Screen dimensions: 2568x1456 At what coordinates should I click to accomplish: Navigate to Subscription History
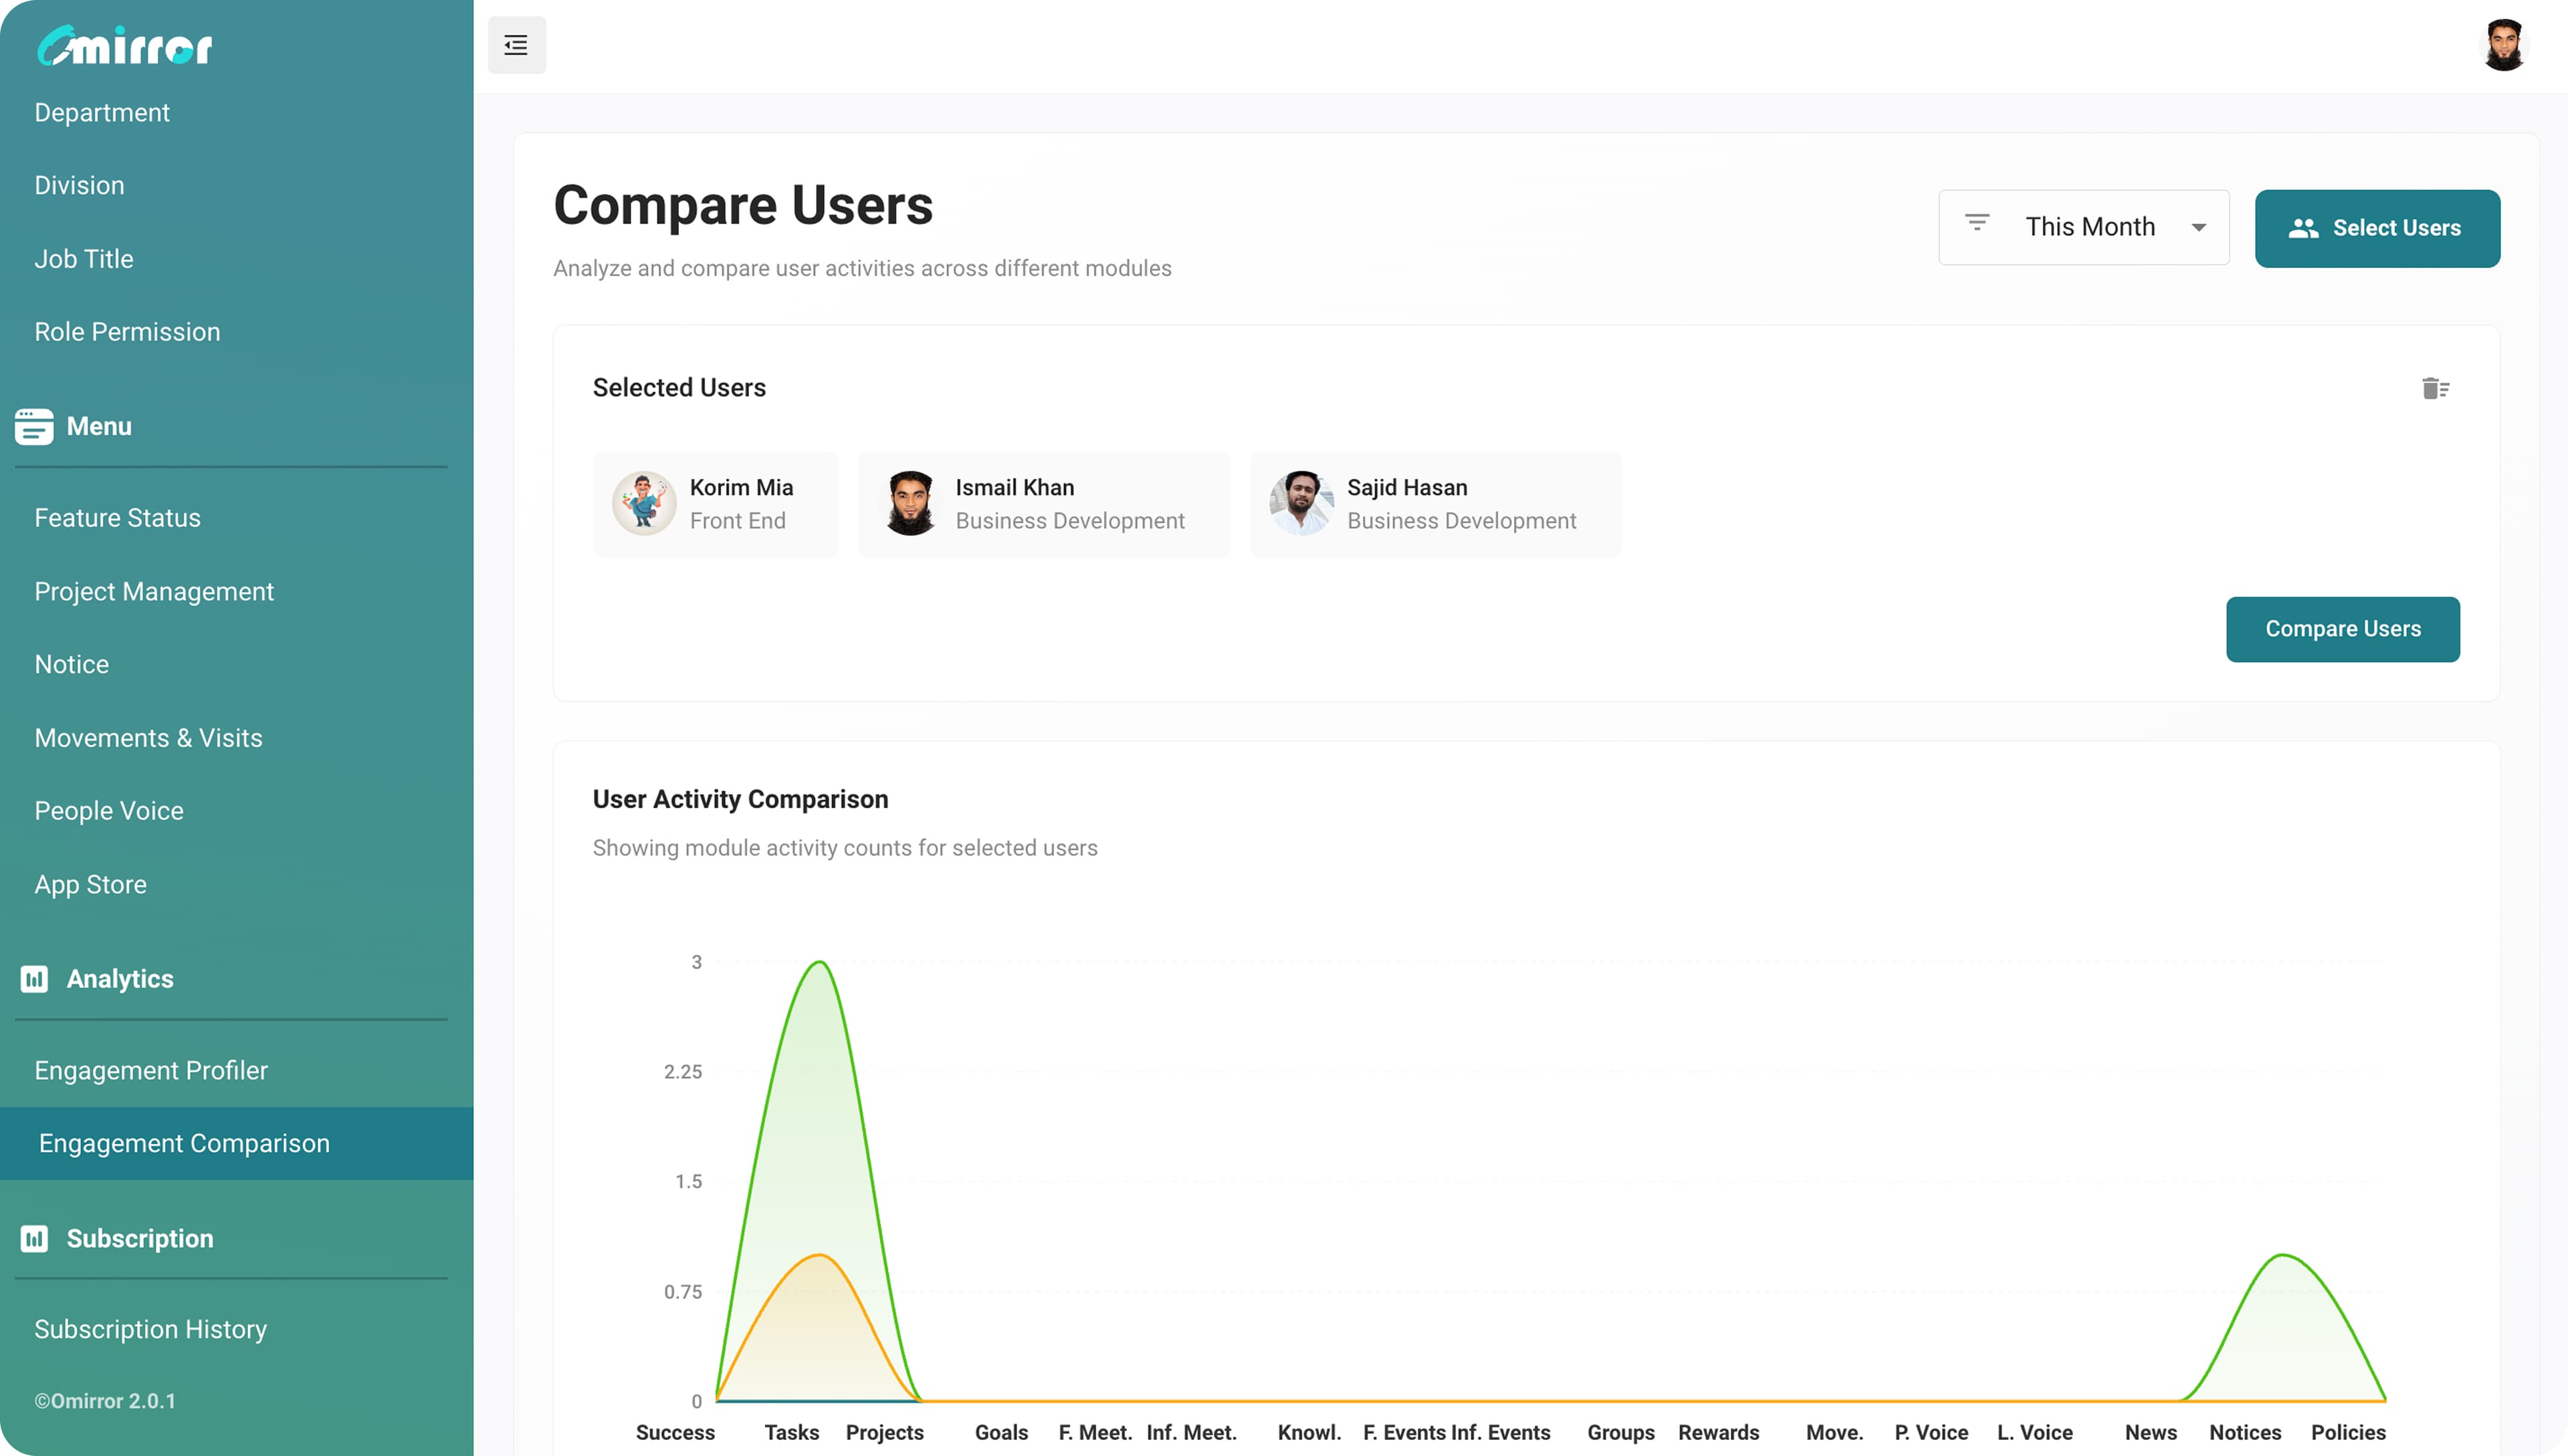[x=150, y=1328]
